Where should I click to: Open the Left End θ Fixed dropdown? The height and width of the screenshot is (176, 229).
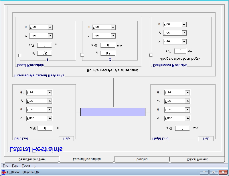pos(39,110)
